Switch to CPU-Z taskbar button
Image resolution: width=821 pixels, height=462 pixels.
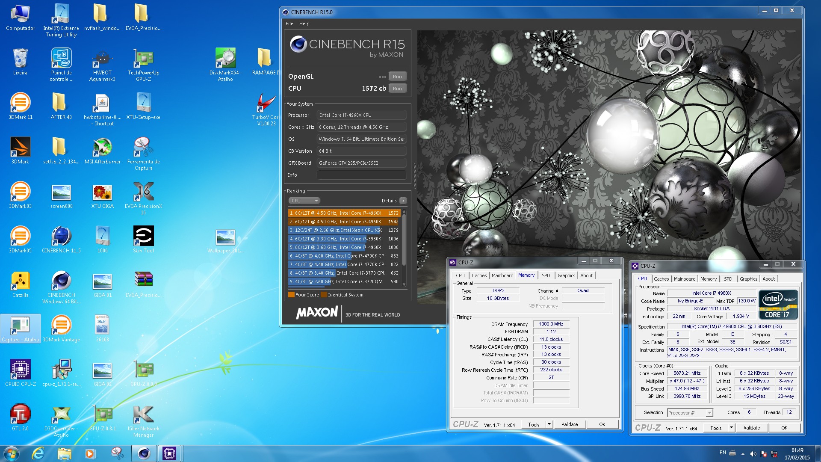169,453
